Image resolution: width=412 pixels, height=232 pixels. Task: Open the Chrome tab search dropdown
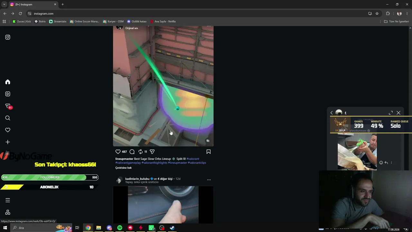(4, 4)
